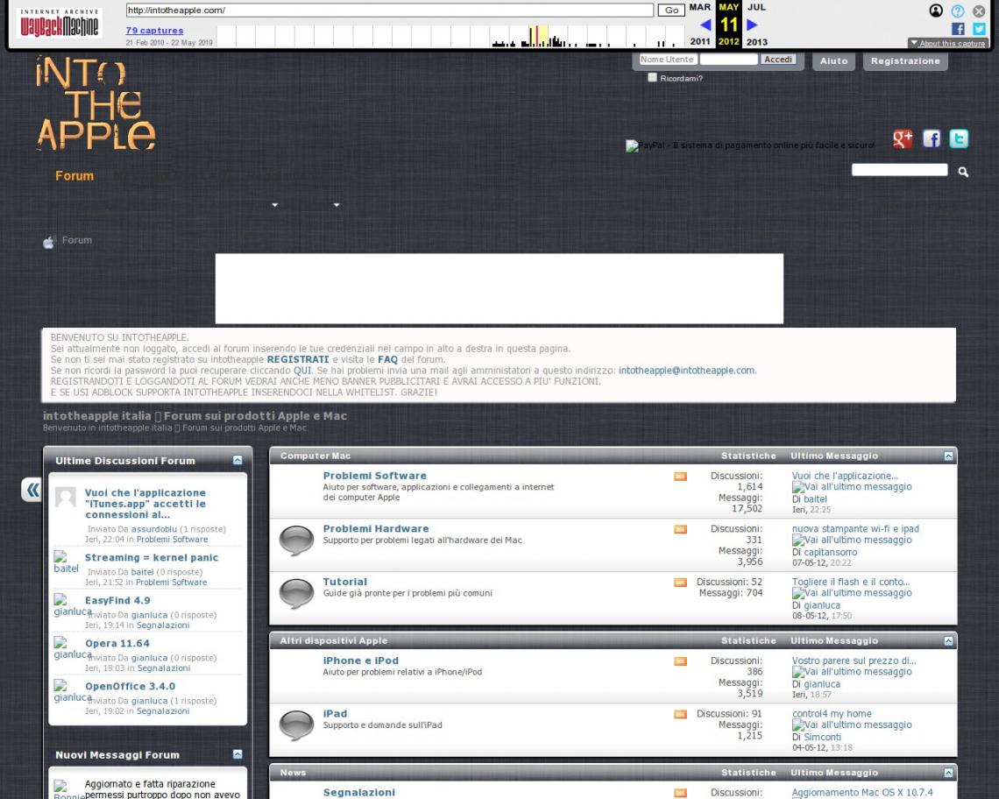Open the Opera 11.64 discussion
999x799 pixels.
[117, 644]
